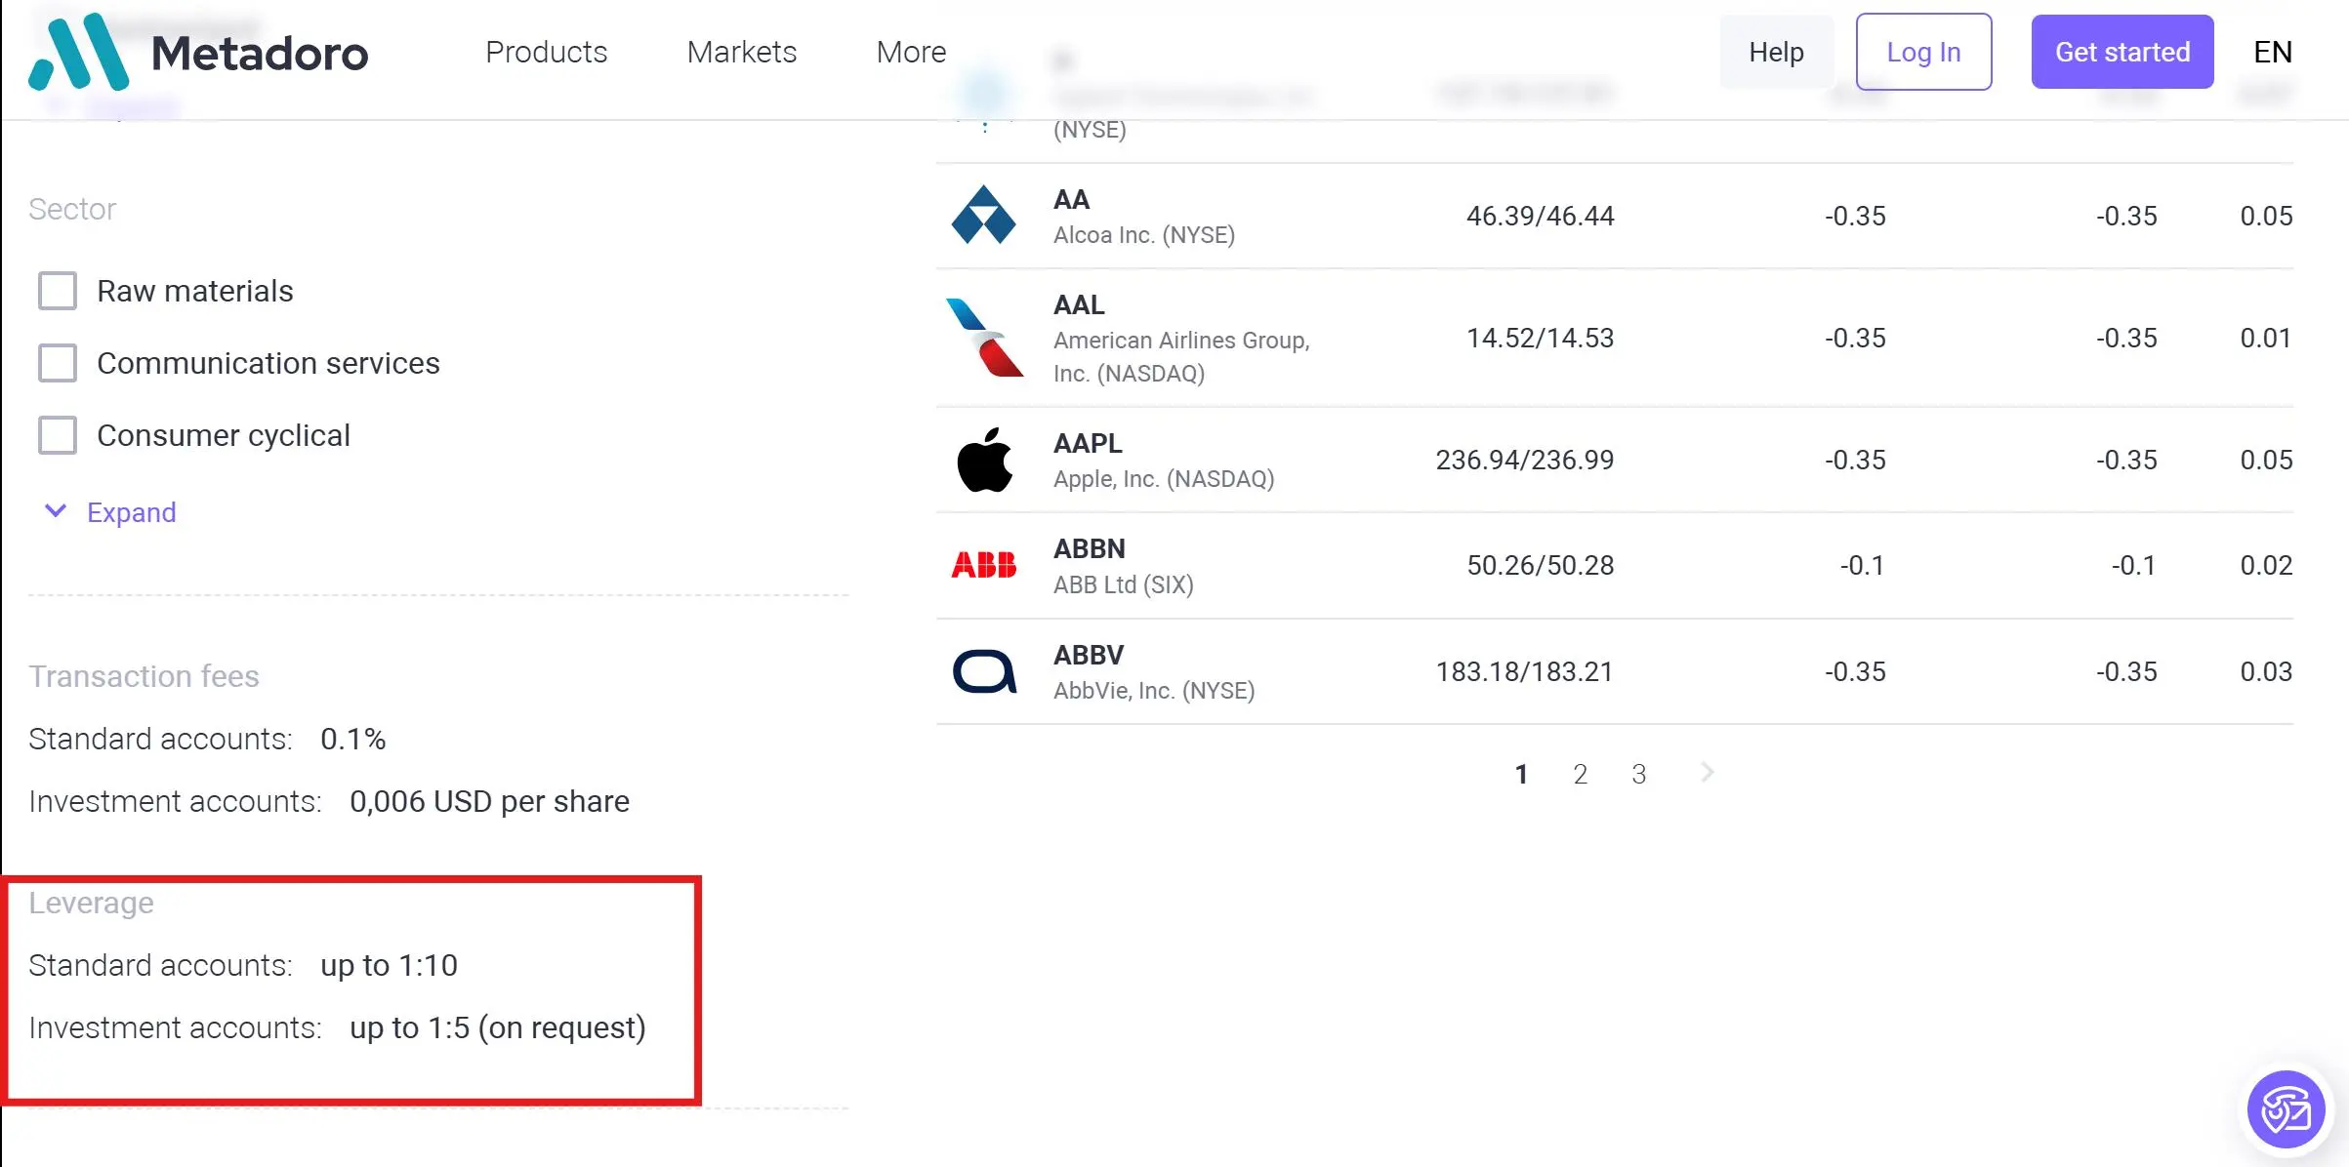Viewport: 2349px width, 1167px height.
Task: Click the 0.01 value in AAL row
Action: [x=2266, y=338]
